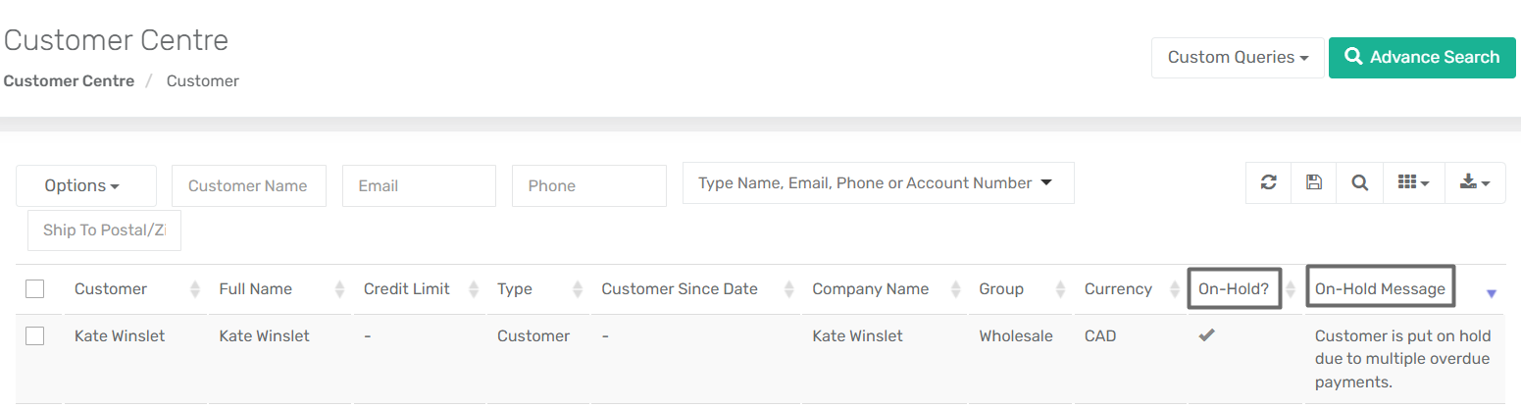This screenshot has height=408, width=1521.
Task: Click the Advance Search button
Action: (x=1422, y=57)
